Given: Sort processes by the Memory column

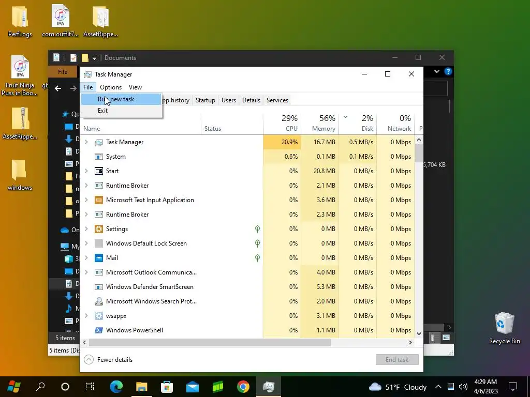Looking at the screenshot, I should click(320, 124).
